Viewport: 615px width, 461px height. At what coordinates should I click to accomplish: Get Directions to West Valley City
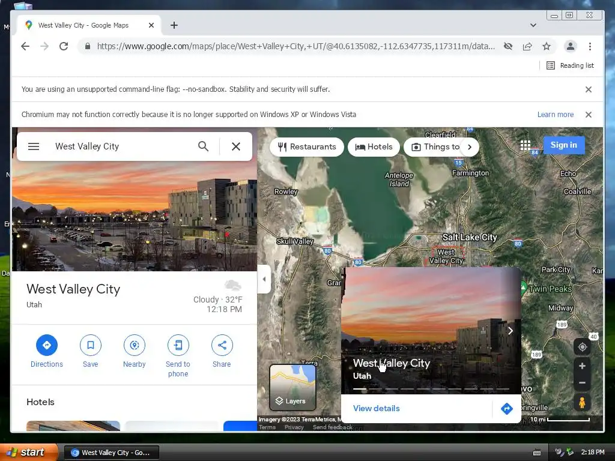47,352
